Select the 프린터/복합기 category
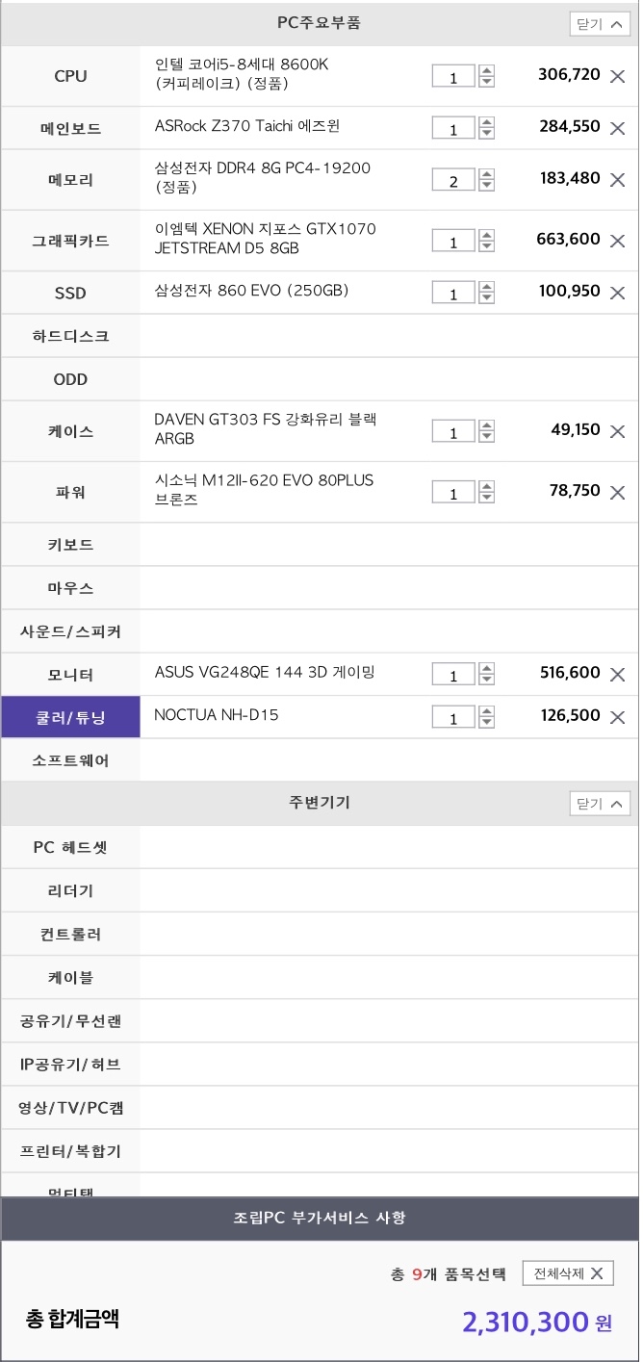Viewport: 643px width, 1362px height. 70,1150
